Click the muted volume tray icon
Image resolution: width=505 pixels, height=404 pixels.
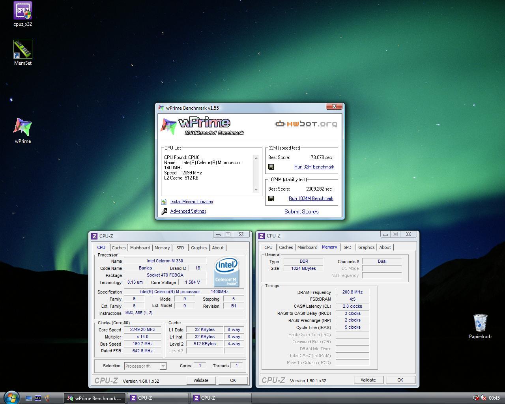point(483,398)
